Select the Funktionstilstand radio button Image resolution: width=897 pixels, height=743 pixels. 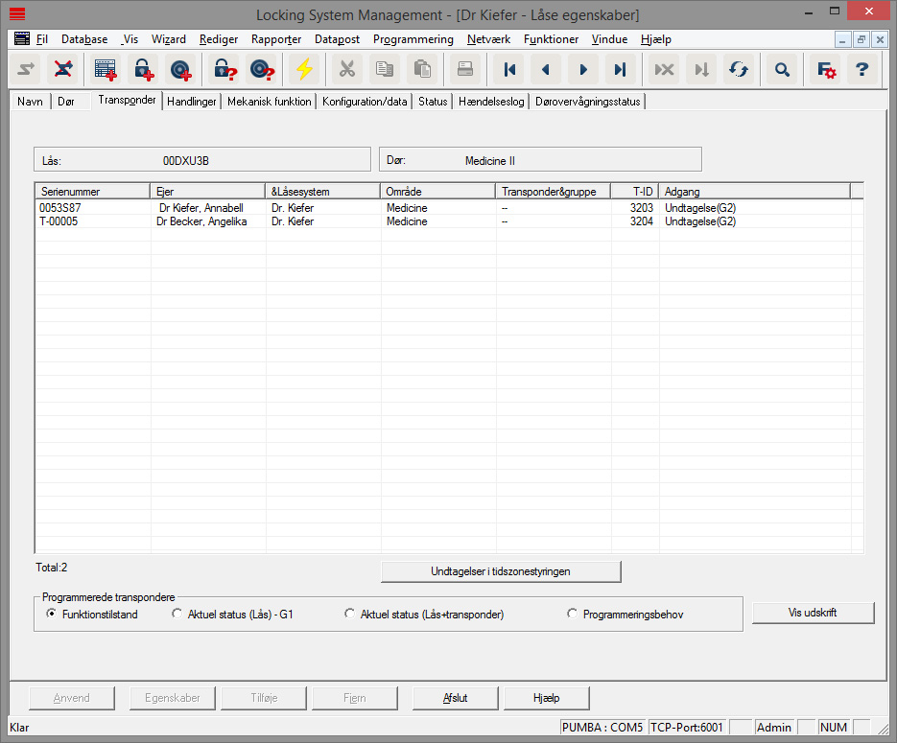click(52, 615)
